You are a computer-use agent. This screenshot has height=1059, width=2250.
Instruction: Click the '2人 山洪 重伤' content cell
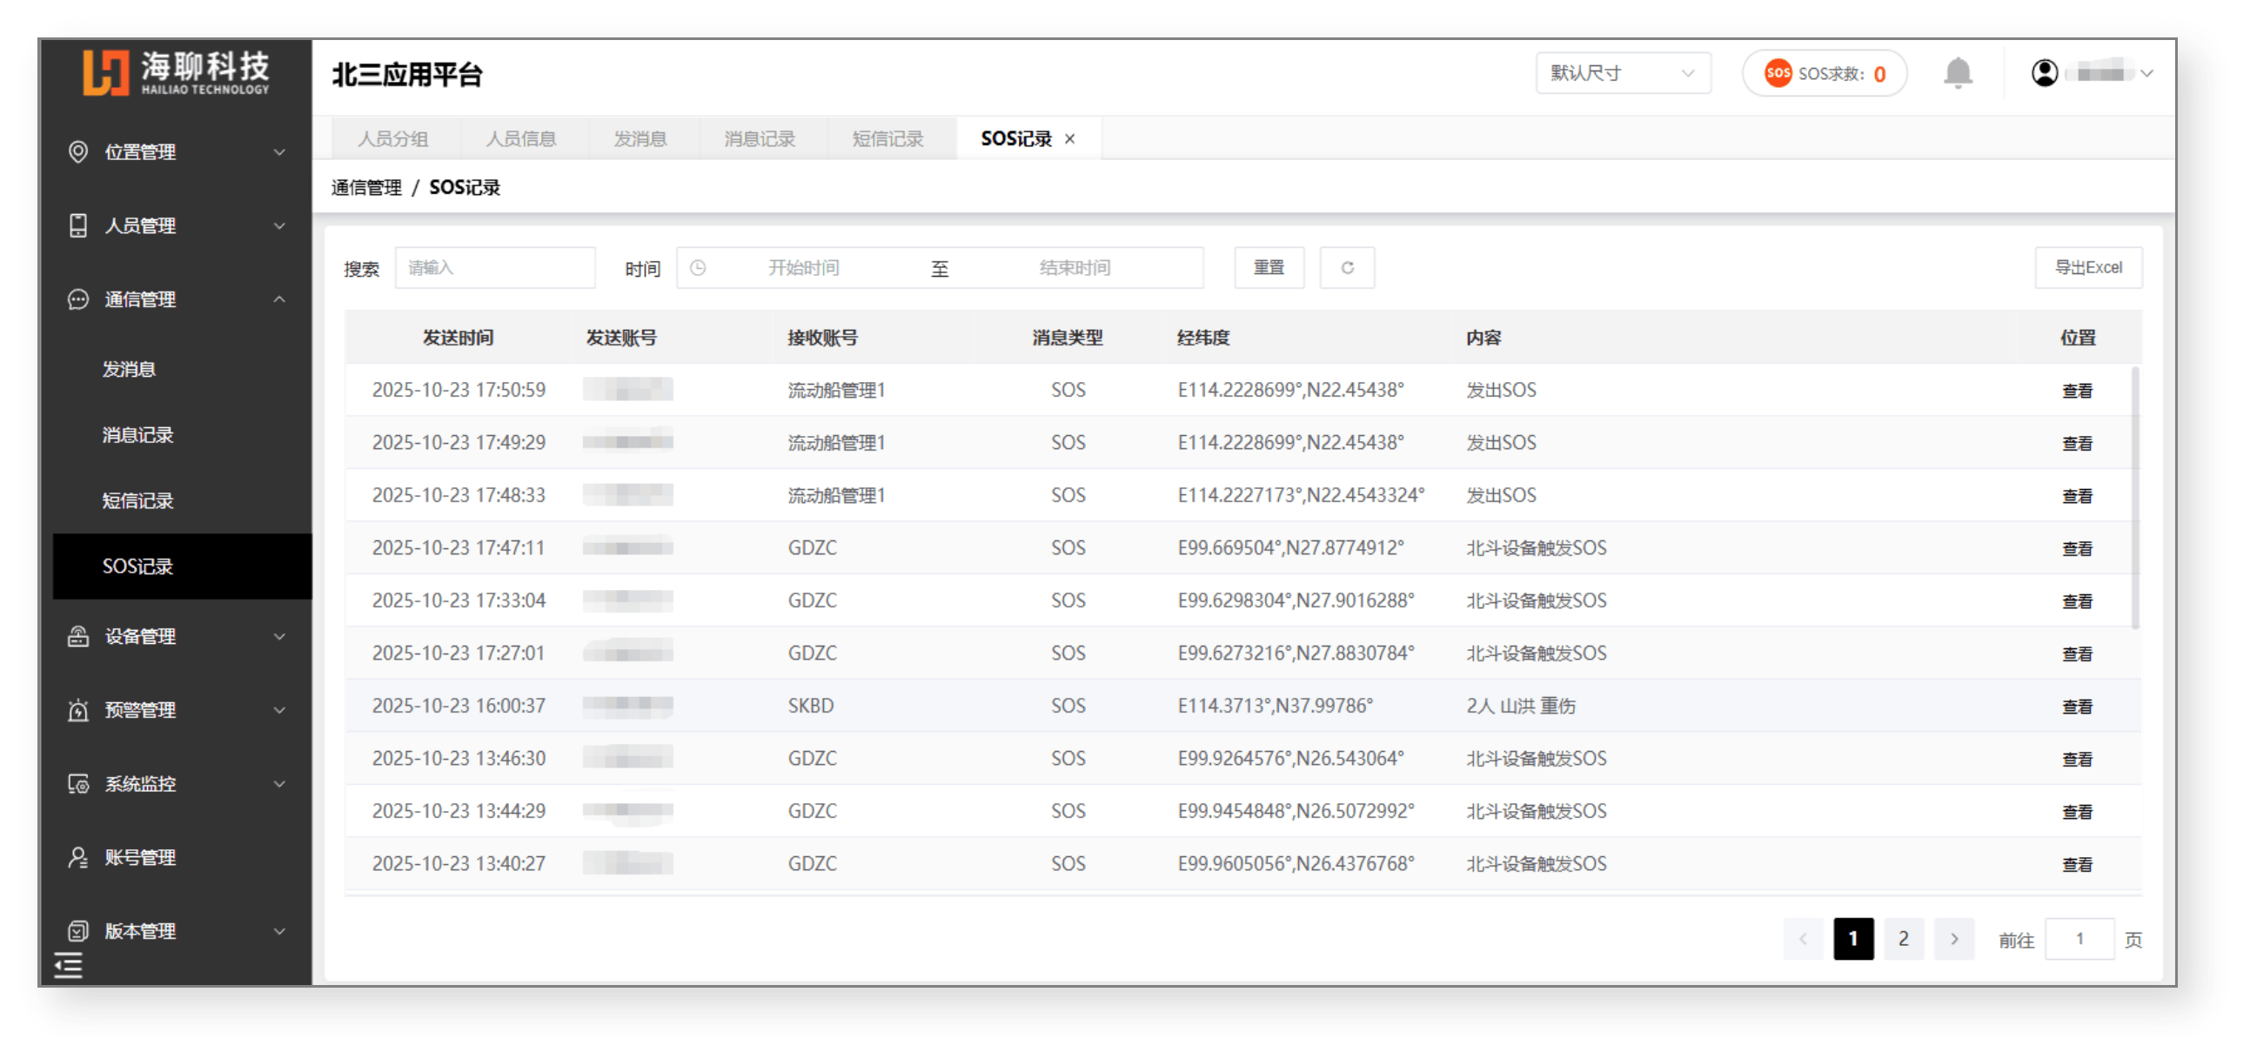coord(1521,706)
